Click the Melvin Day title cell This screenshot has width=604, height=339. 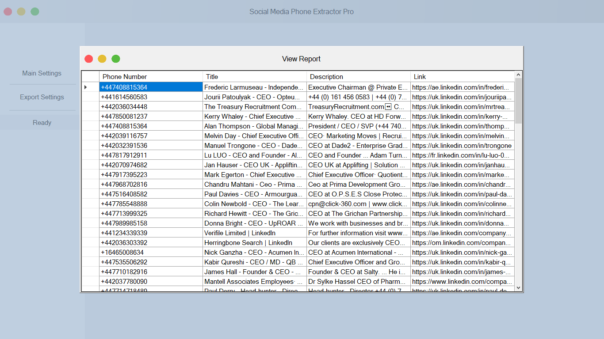pyautogui.click(x=255, y=136)
